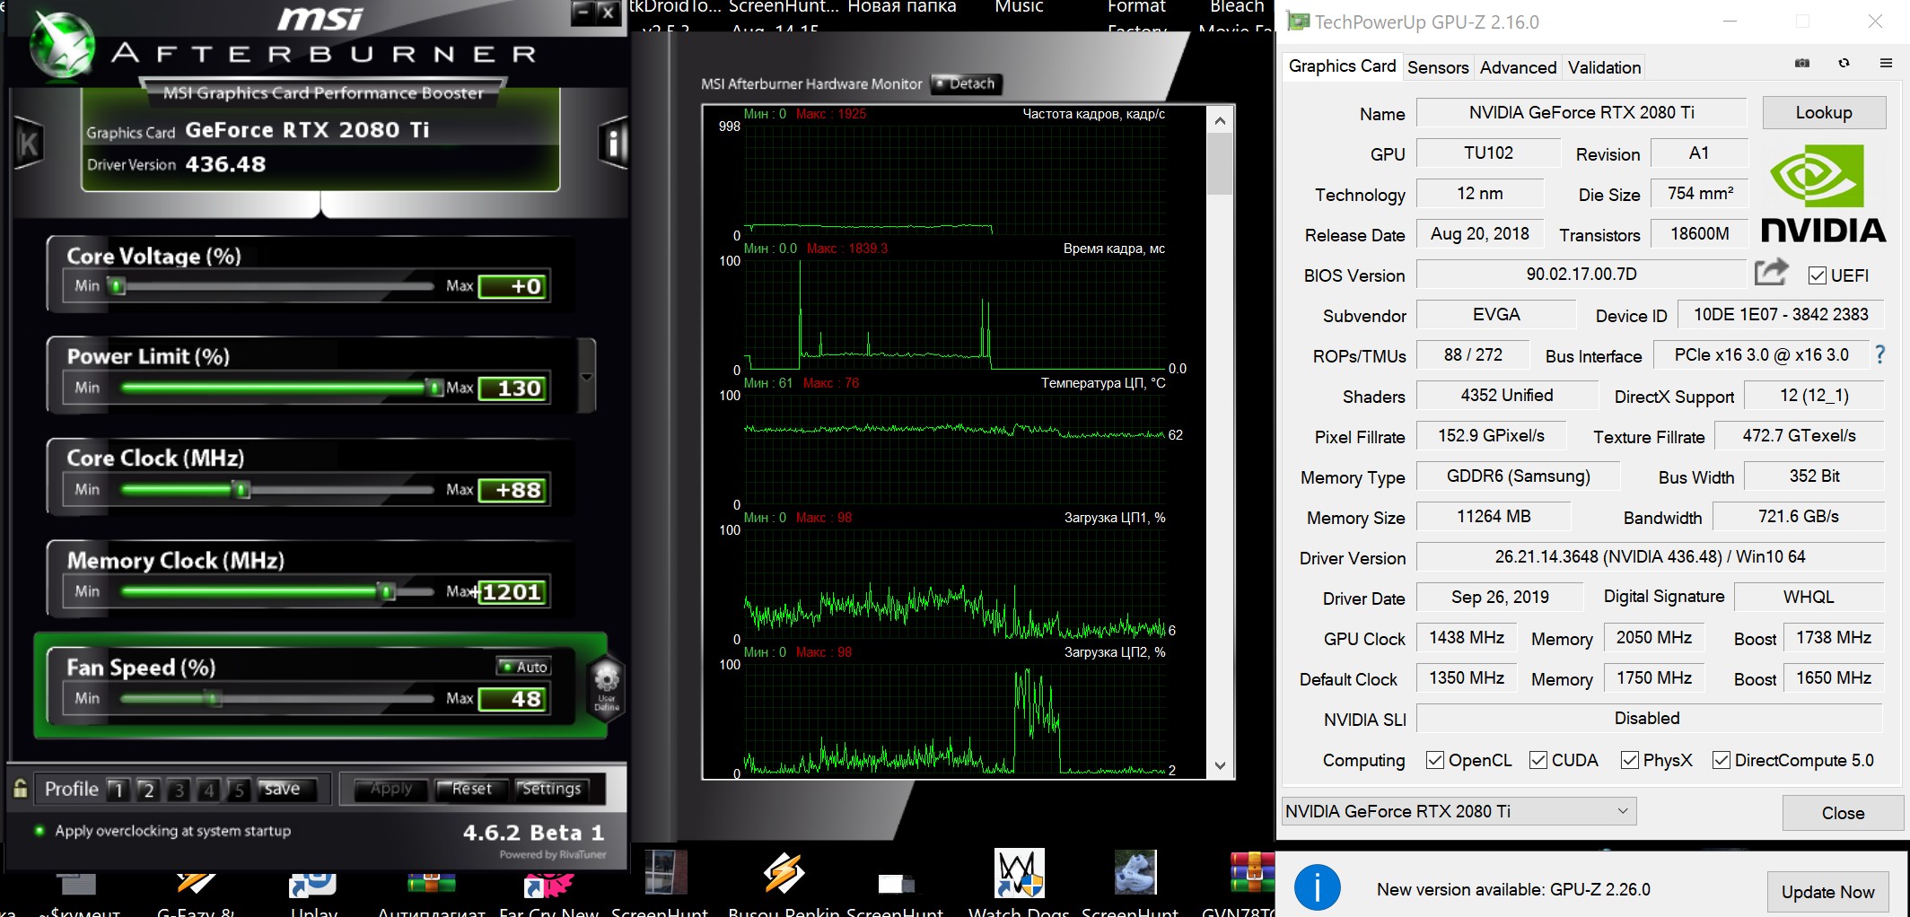This screenshot has width=1910, height=917.
Task: Click the Bus Interface question mark
Action: (x=1879, y=355)
